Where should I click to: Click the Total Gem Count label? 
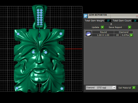pyautogui.click(x=122, y=21)
